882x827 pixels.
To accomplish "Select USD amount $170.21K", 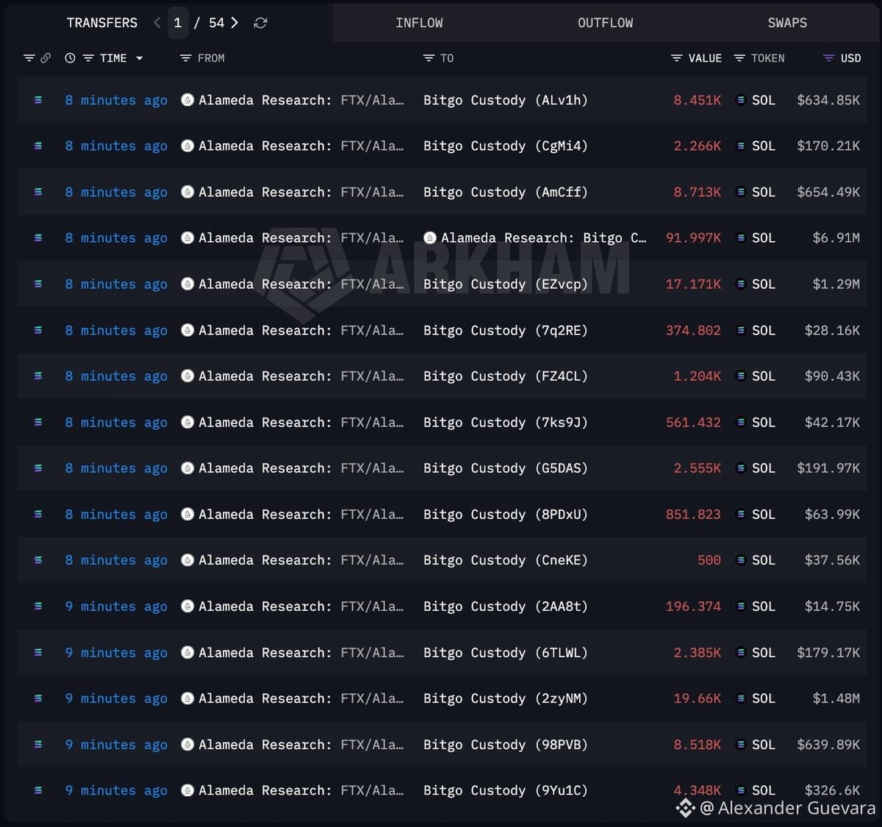I will [x=828, y=146].
